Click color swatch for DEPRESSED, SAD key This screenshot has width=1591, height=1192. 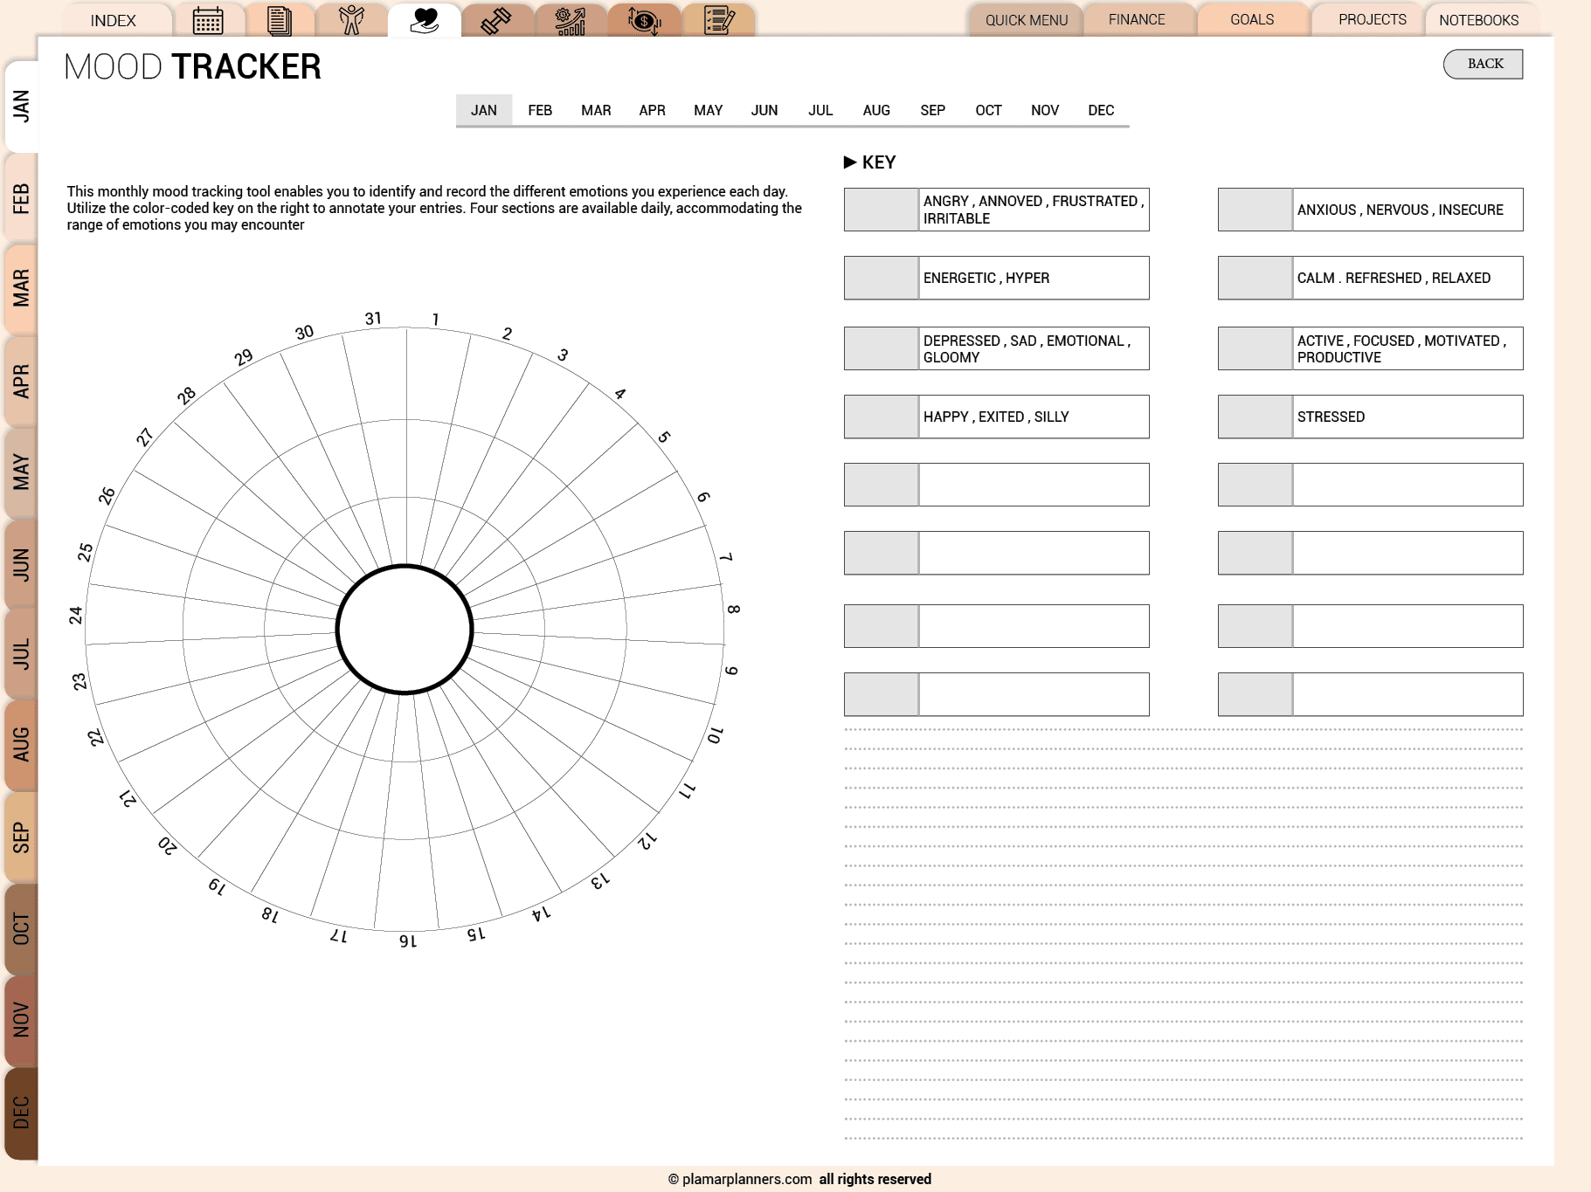882,348
